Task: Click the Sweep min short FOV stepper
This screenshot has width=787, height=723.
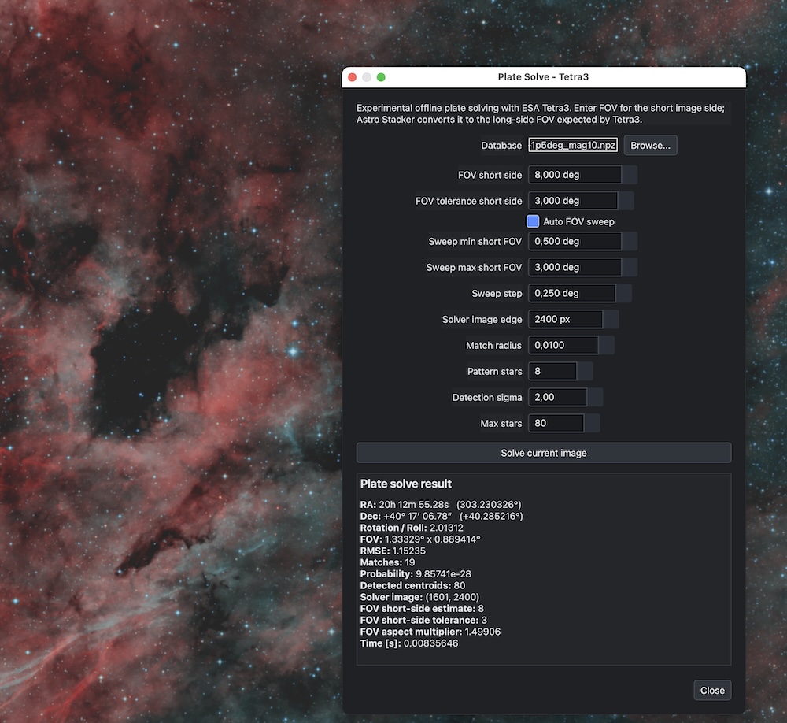Action: click(x=630, y=241)
